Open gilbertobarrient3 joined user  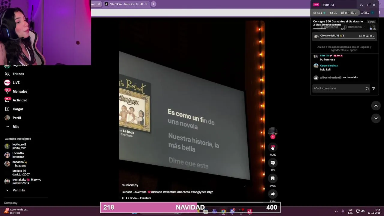click(331, 77)
